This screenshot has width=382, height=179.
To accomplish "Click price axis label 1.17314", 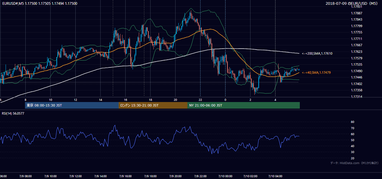I will pyautogui.click(x=357, y=97).
